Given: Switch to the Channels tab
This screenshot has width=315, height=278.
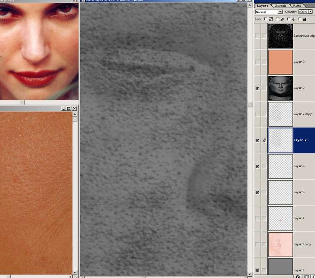Looking at the screenshot, I should pos(280,5).
